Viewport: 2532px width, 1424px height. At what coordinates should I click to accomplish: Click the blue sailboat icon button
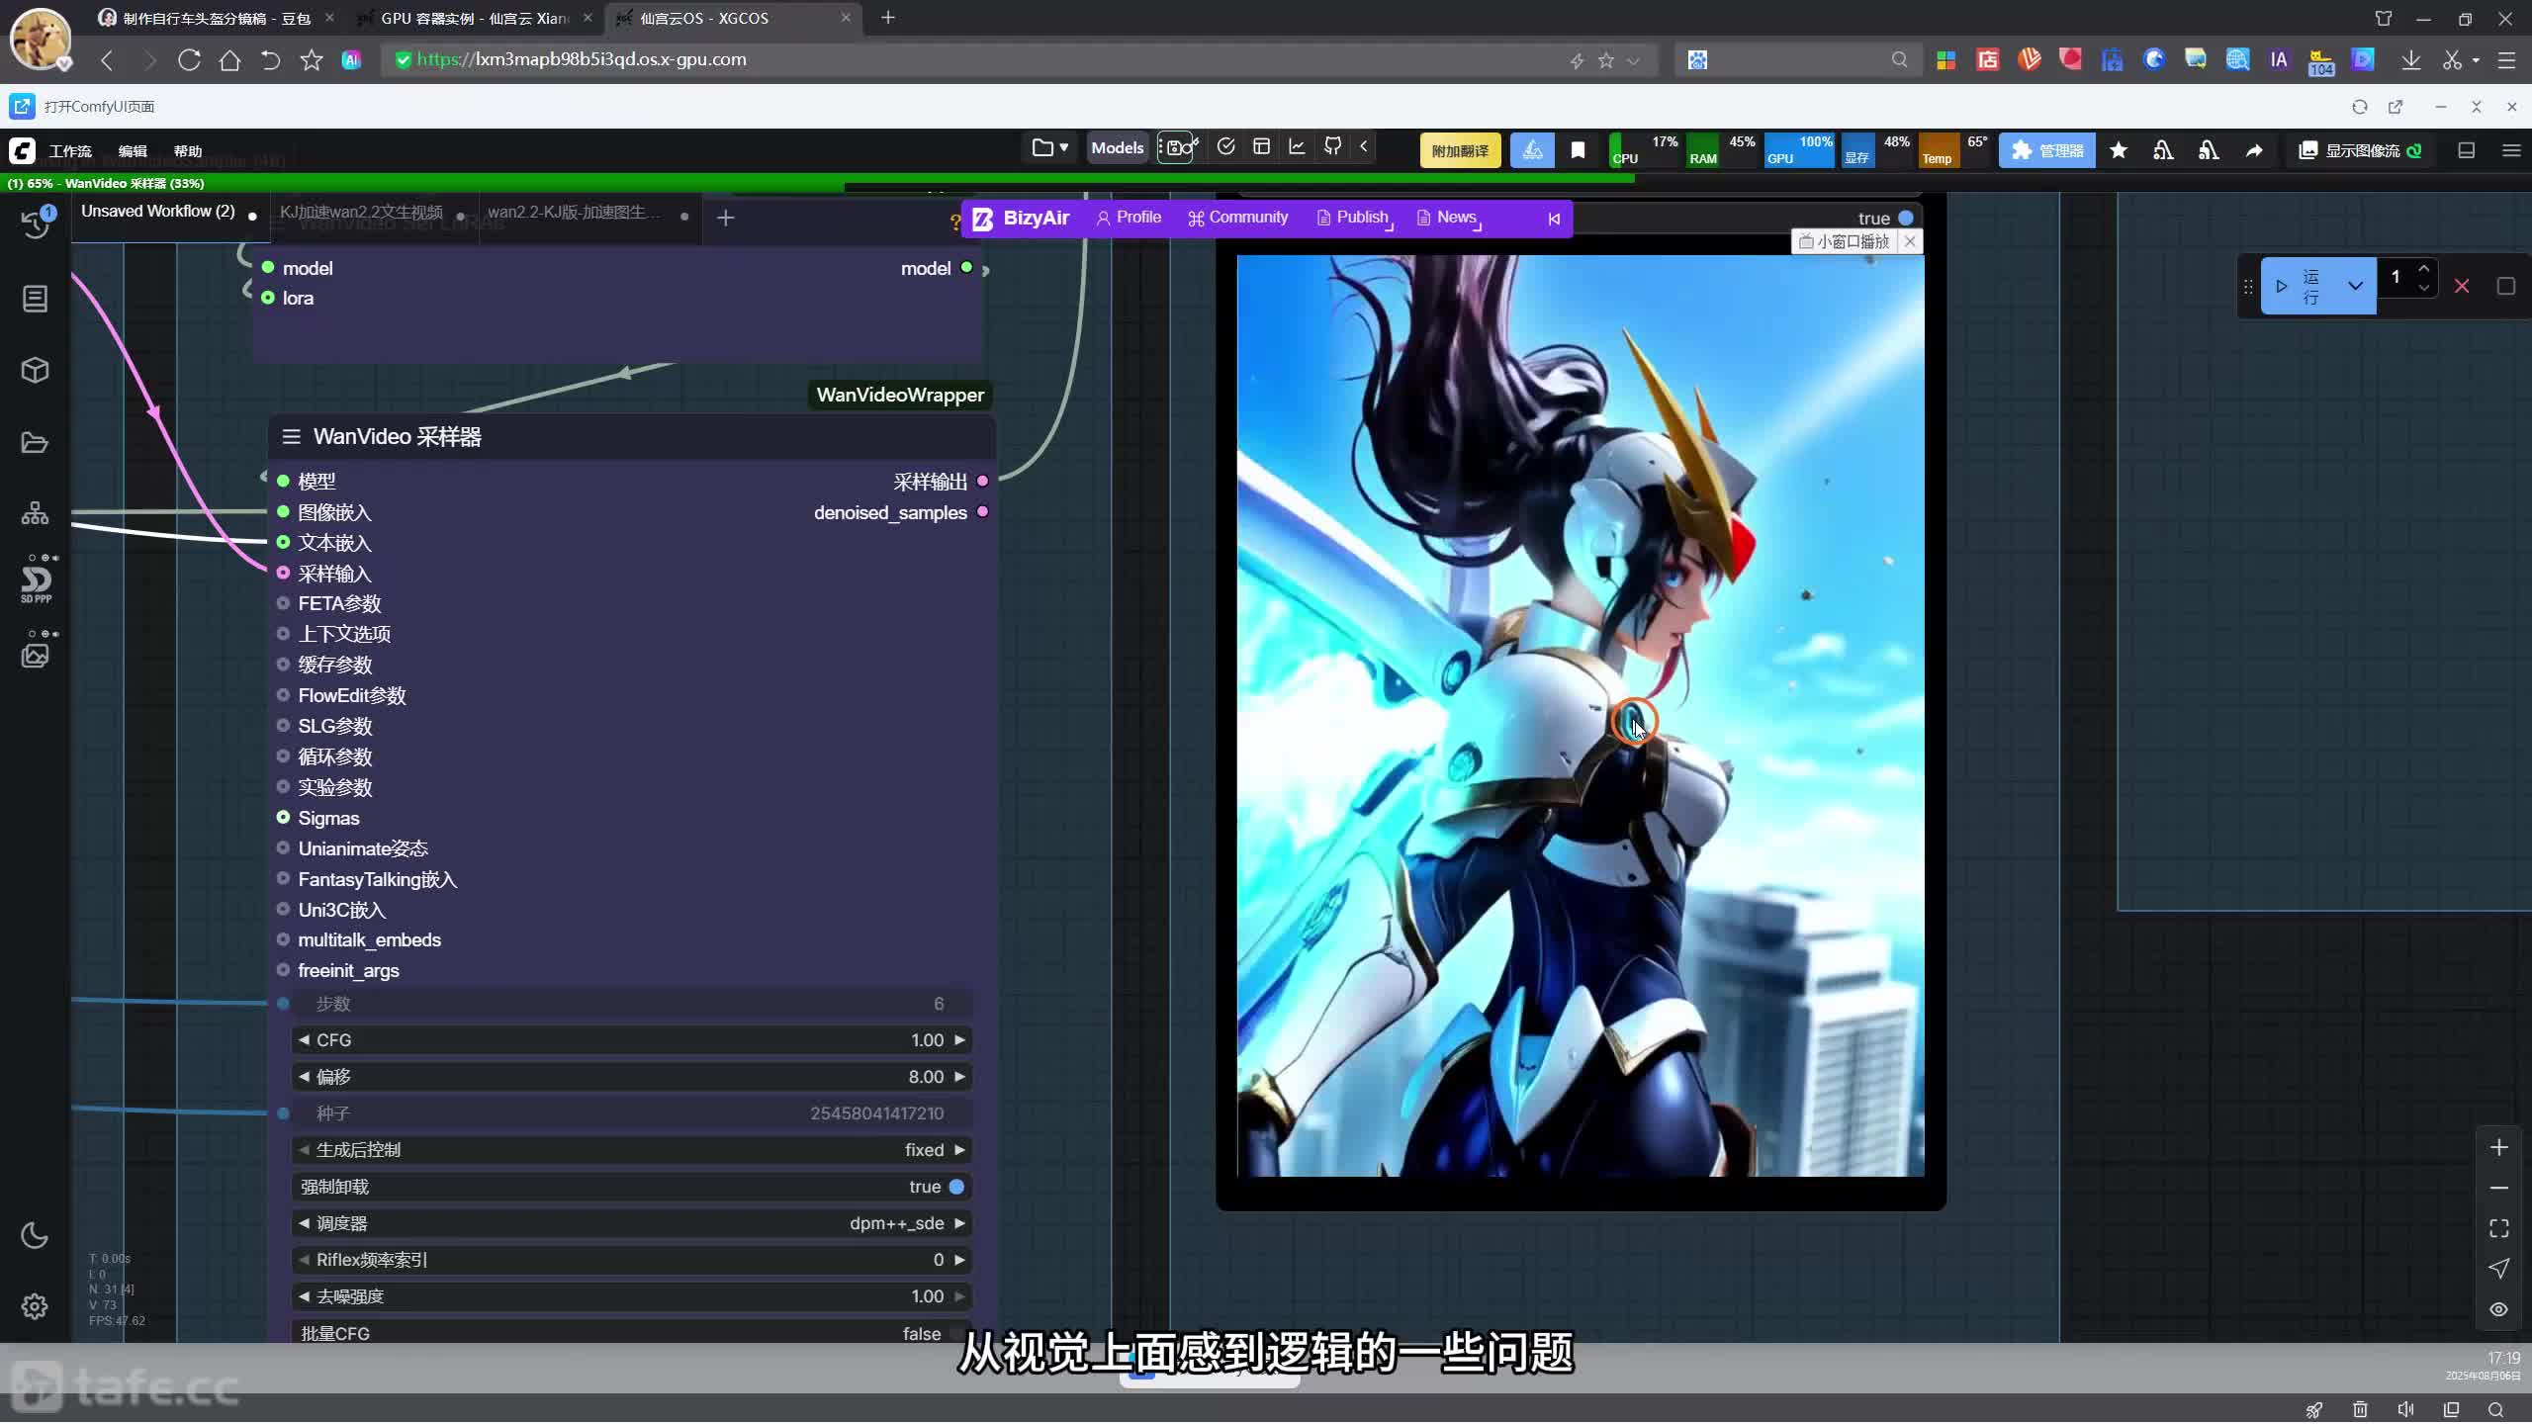(1532, 150)
